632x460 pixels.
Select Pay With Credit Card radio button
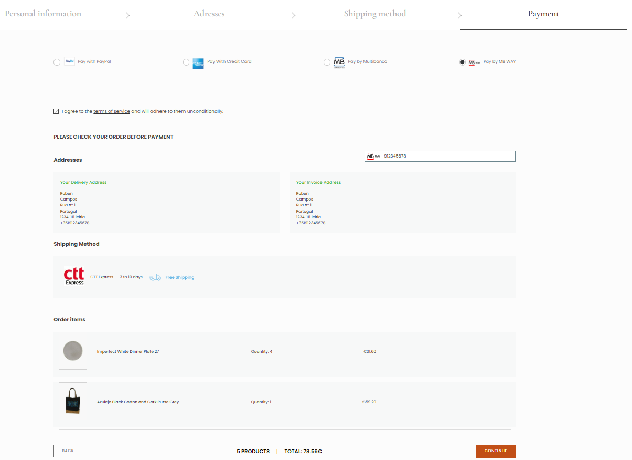[186, 62]
